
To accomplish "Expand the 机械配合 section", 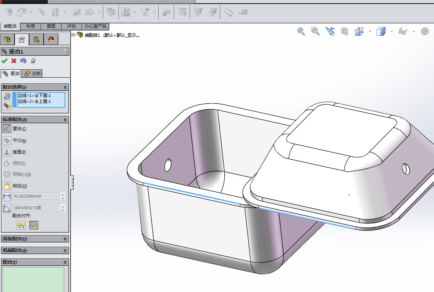I will click(65, 250).
